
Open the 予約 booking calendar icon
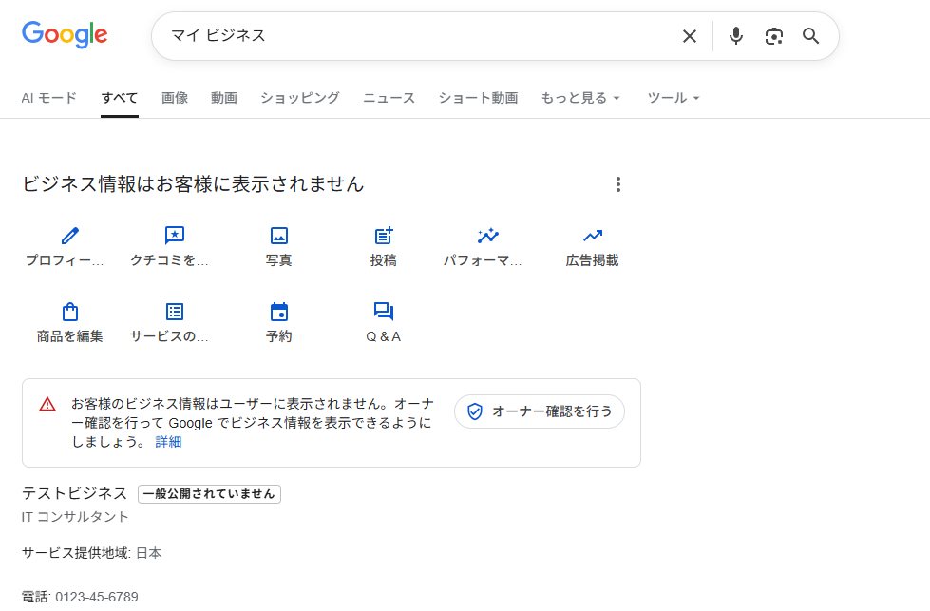click(x=278, y=310)
